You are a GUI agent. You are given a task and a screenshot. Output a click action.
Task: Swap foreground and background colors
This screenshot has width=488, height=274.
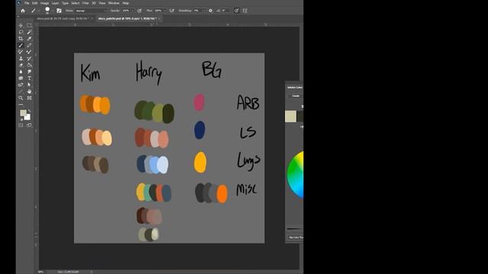pos(29,111)
